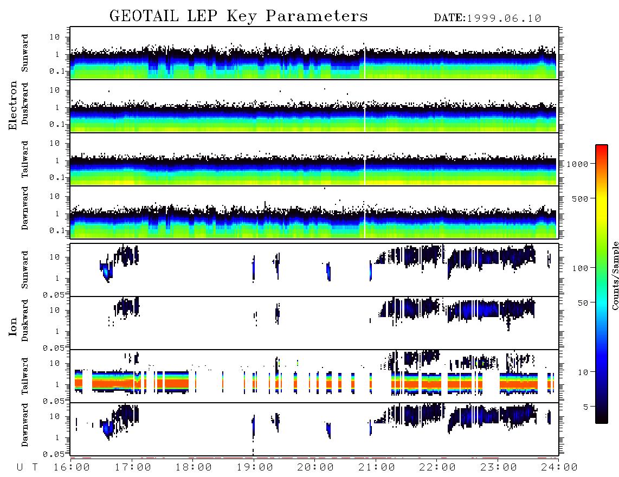Click the 24:00 time label
This screenshot has height=477, width=619.
(x=559, y=467)
